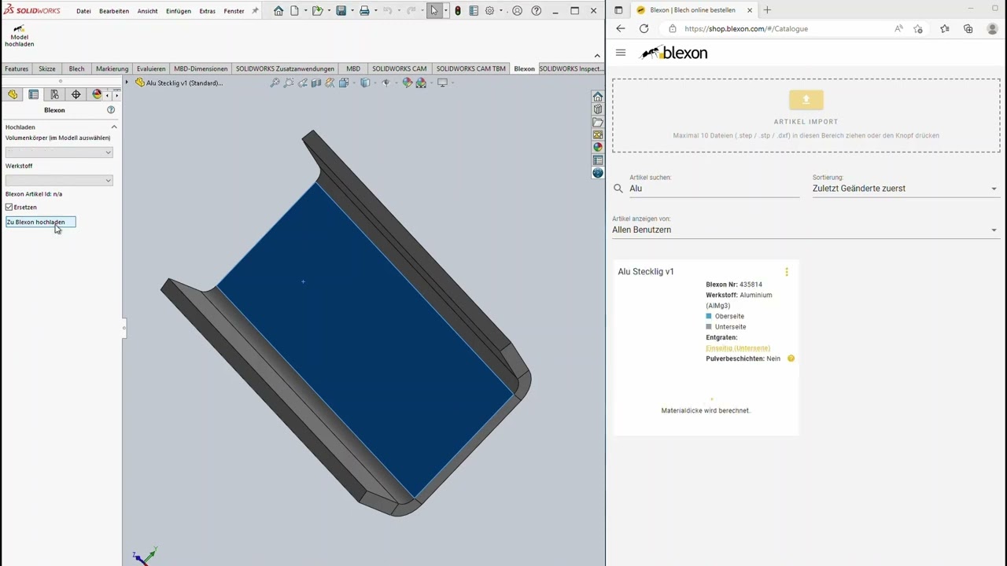Expand the Alu Stecklig v1 flyout tree

pyautogui.click(x=127, y=83)
